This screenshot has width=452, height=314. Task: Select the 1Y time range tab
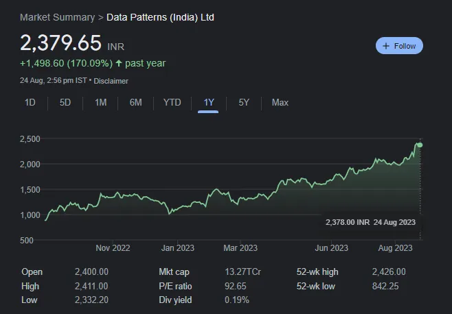(x=209, y=102)
